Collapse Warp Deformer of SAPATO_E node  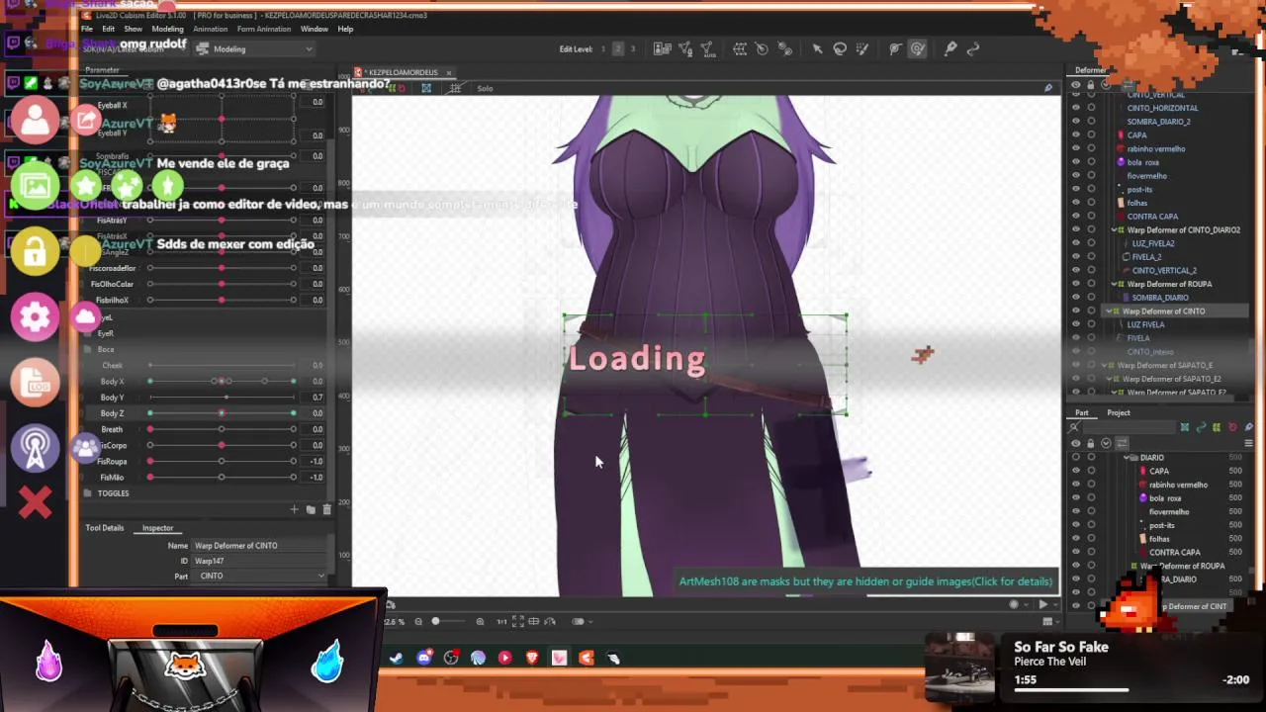coord(1106,365)
